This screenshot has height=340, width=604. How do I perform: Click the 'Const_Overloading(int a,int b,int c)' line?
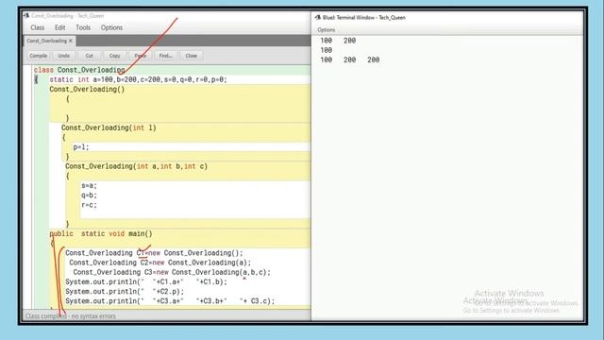point(136,166)
